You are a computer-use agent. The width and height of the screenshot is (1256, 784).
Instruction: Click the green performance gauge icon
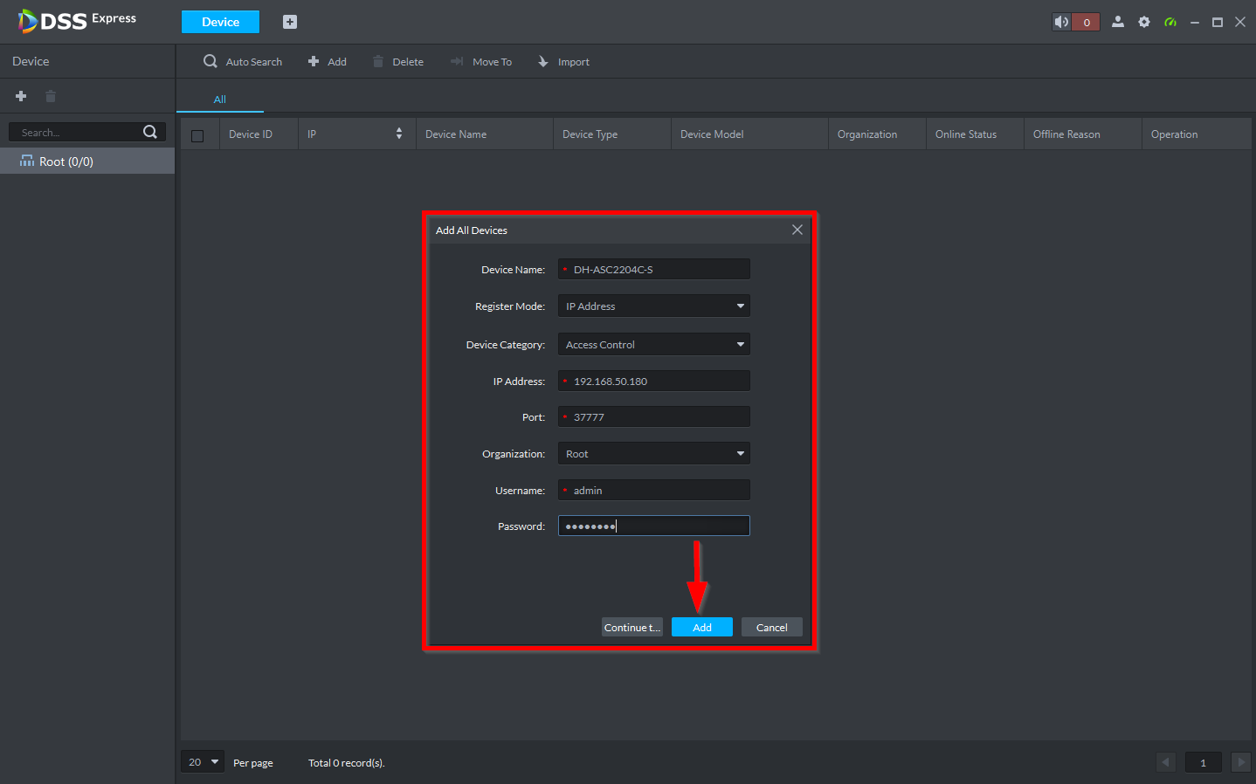pos(1170,22)
